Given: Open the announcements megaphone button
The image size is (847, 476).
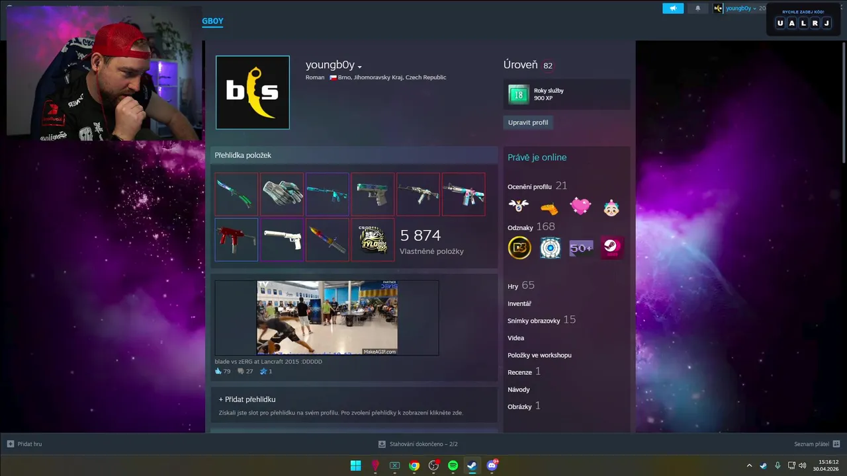Looking at the screenshot, I should click(x=673, y=8).
